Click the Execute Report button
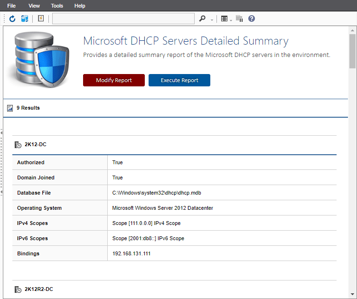The image size is (357, 299). coord(179,80)
